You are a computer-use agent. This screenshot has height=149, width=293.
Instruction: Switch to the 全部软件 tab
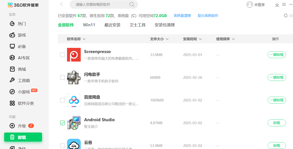coord(66,25)
